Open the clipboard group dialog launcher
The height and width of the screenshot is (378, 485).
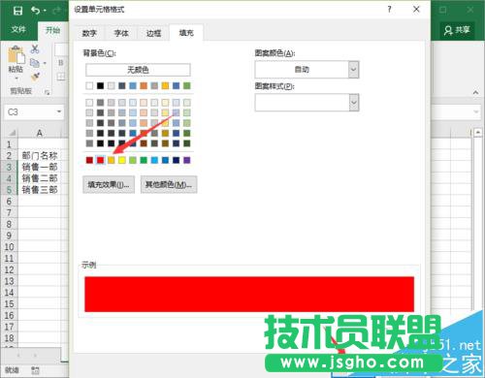tap(48, 92)
